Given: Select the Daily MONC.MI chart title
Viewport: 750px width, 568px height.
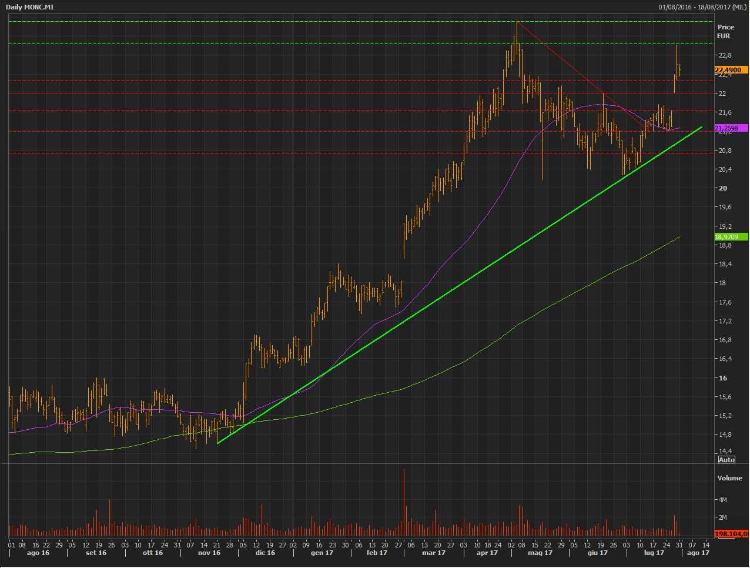Looking at the screenshot, I should 30,7.
